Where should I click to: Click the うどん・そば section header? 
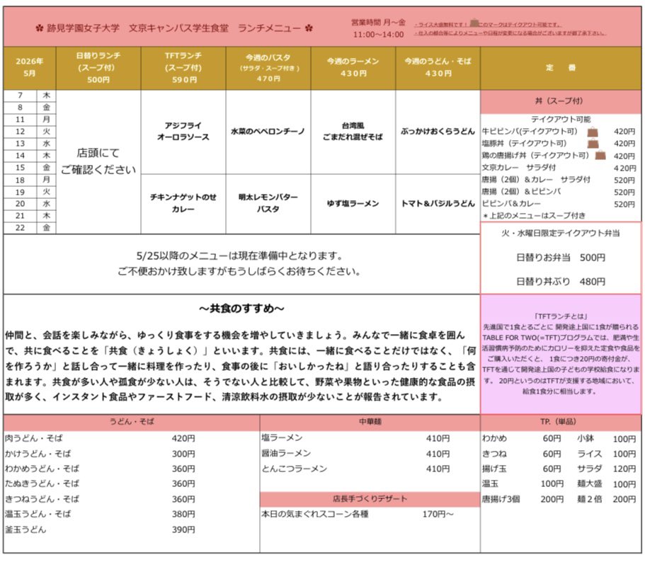(x=132, y=422)
